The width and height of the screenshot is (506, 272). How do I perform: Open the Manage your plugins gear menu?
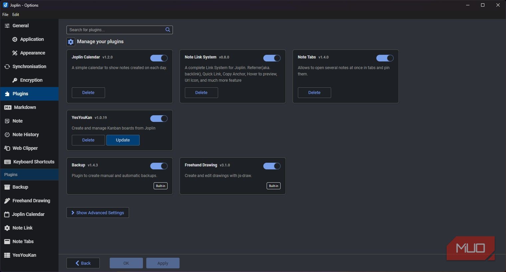[71, 42]
